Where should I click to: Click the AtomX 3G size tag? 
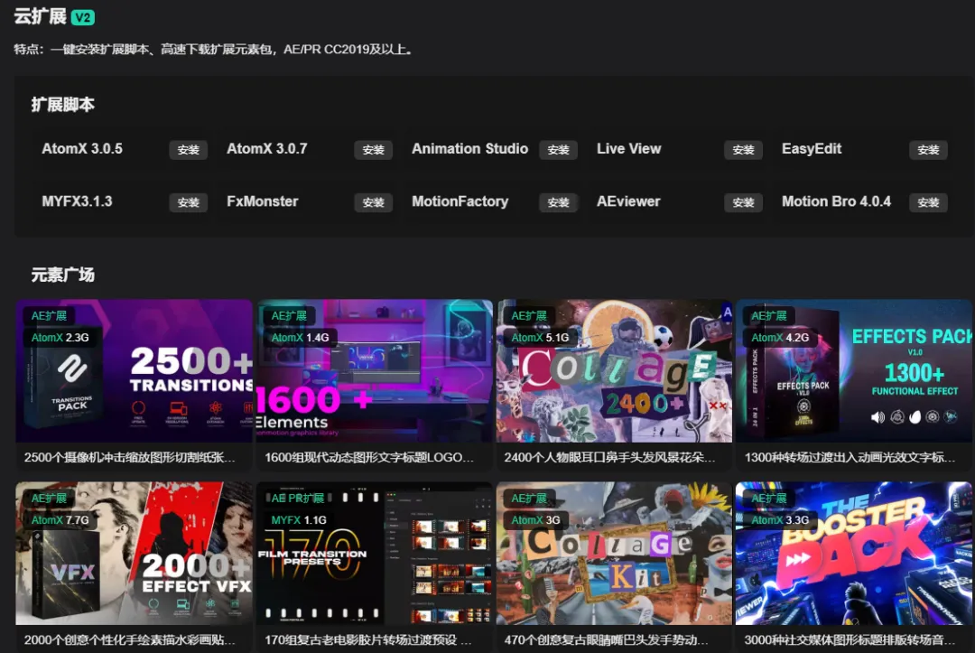pyautogui.click(x=535, y=520)
